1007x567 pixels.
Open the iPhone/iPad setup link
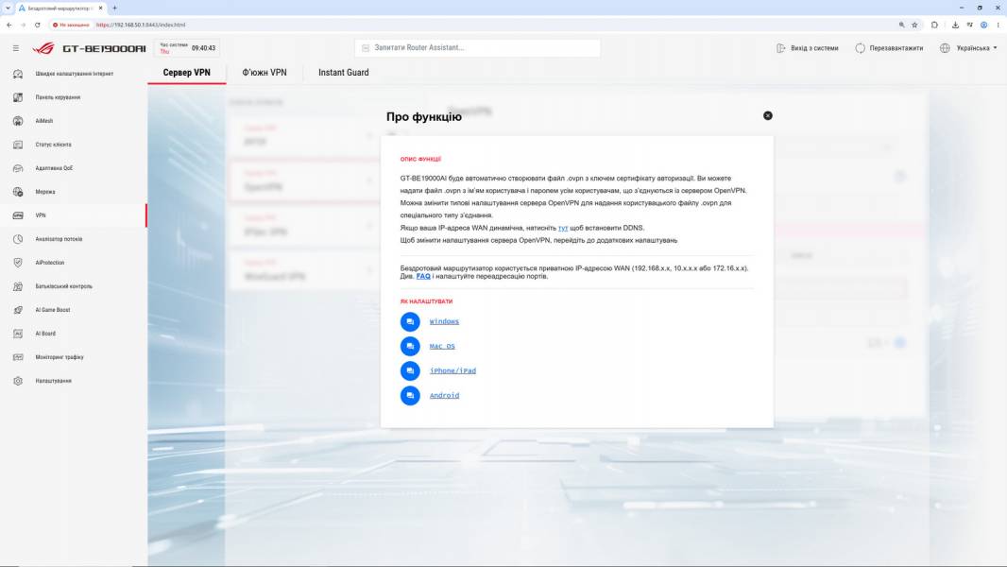(x=452, y=370)
